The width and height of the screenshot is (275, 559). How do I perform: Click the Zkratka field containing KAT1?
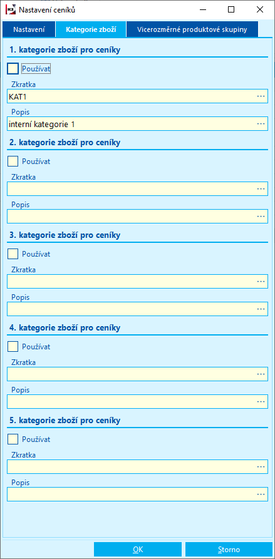pyautogui.click(x=137, y=96)
